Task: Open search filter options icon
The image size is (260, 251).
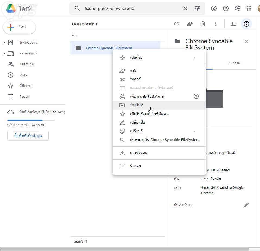Action: tap(197, 8)
